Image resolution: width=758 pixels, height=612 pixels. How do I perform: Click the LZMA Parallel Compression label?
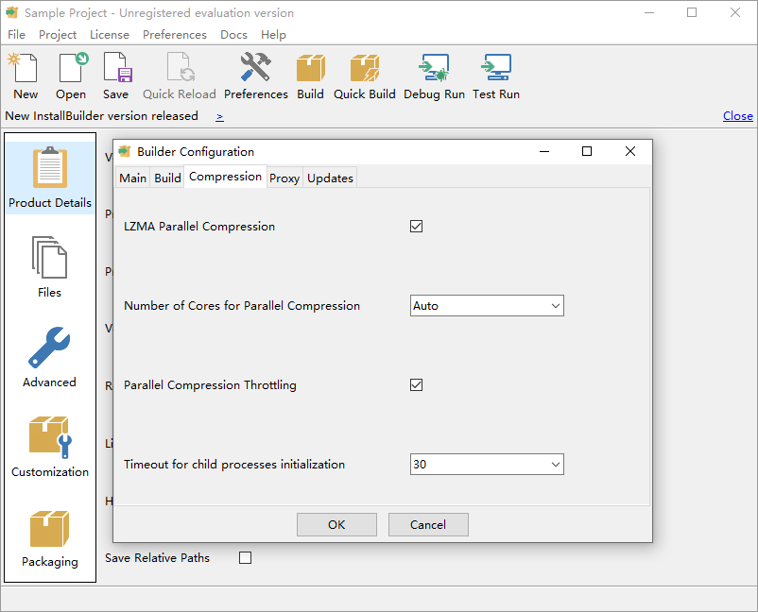[199, 226]
